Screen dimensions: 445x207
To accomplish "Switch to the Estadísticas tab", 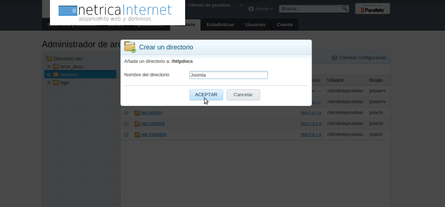I will 220,25.
